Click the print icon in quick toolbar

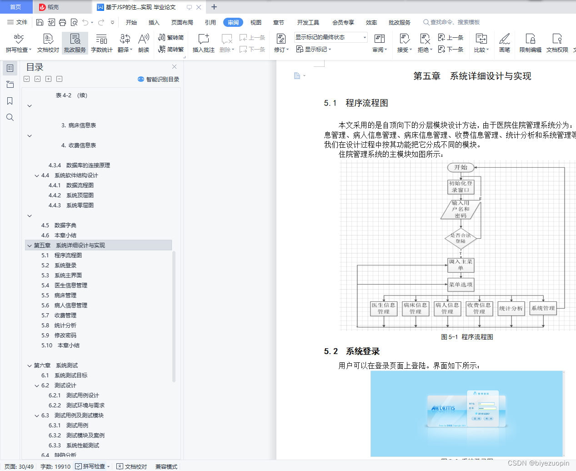62,22
